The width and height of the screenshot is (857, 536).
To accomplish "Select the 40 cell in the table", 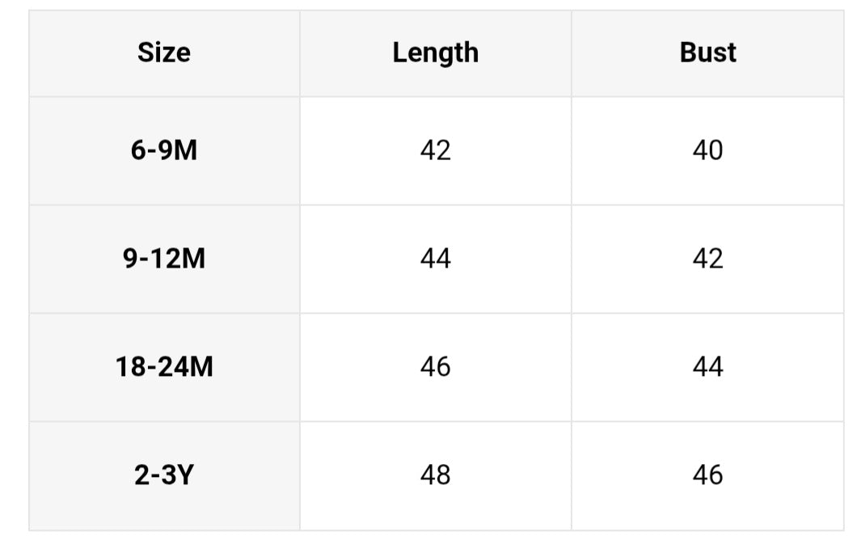I will (x=707, y=150).
